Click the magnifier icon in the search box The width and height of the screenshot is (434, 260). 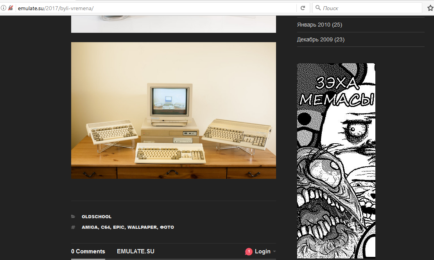(318, 8)
